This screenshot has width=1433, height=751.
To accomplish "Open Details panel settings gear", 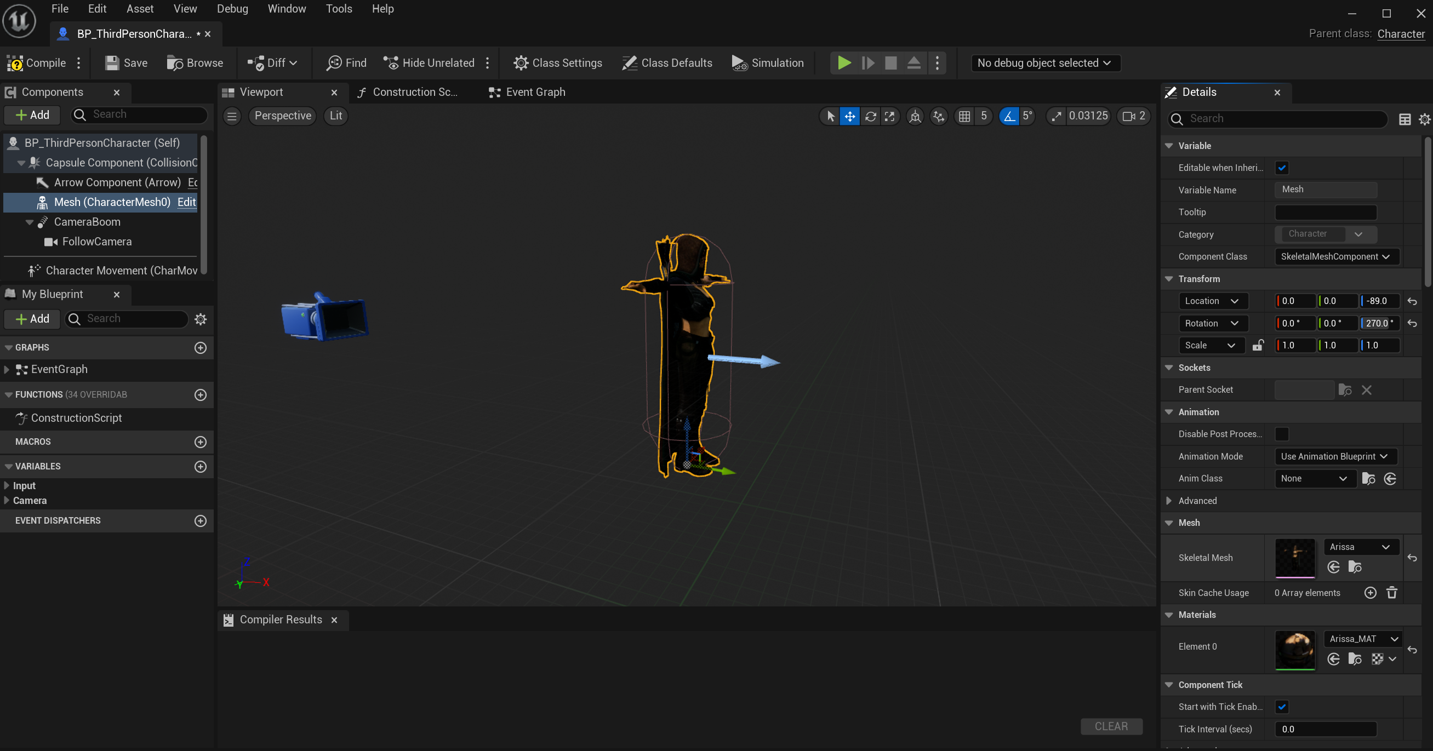I will click(1424, 119).
